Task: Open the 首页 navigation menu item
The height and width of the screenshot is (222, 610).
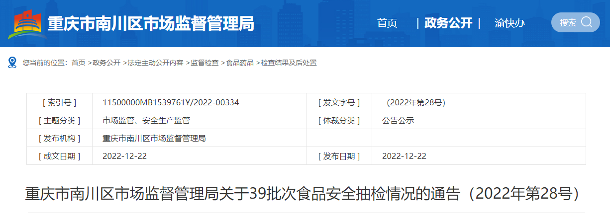Action: pyautogui.click(x=387, y=23)
